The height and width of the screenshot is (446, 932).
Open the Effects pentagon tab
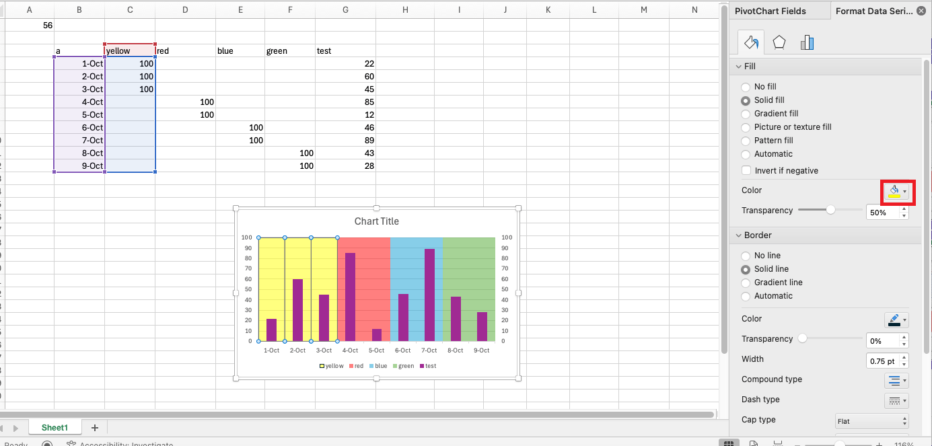pos(779,42)
